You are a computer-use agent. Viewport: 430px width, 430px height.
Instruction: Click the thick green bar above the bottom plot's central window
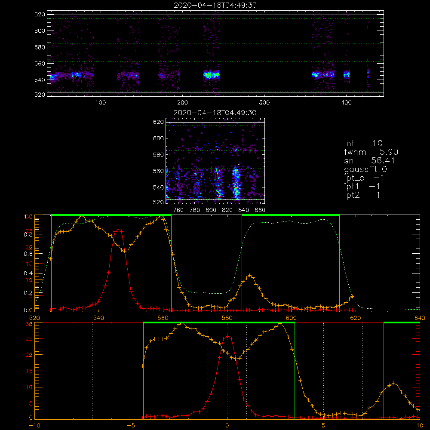219,322
